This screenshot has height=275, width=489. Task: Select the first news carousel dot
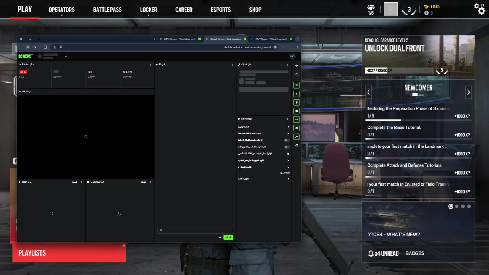coord(451,206)
